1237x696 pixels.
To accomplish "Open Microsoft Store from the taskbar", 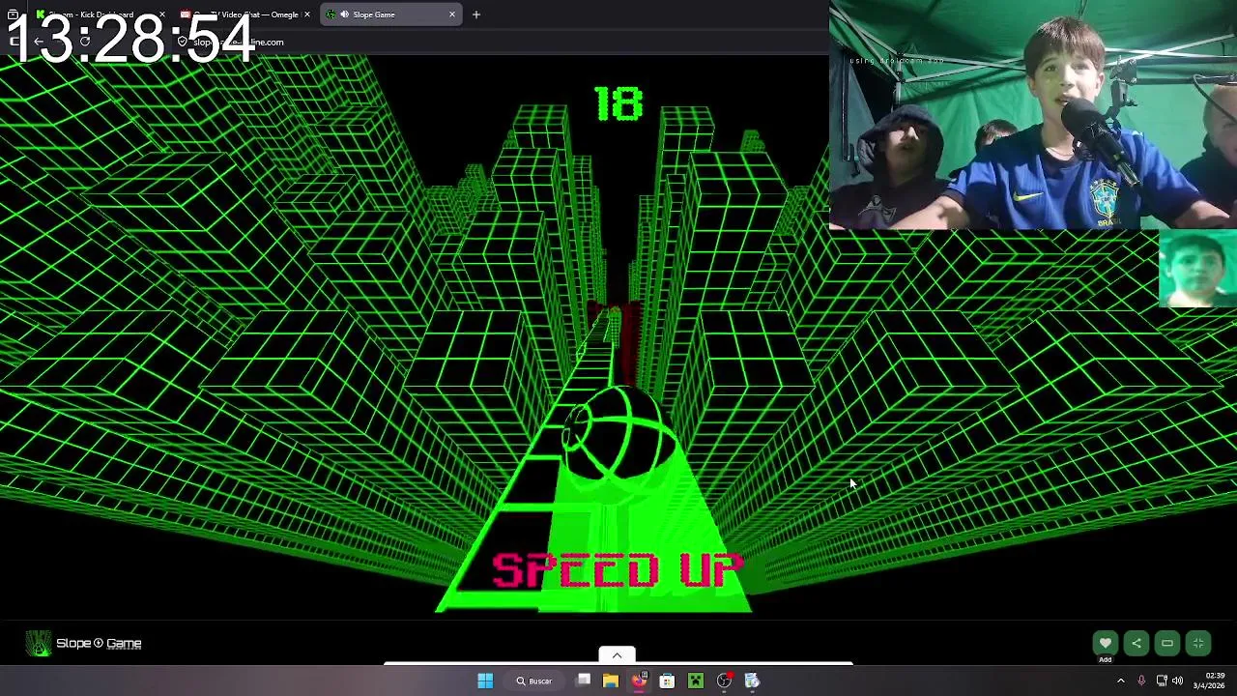I will [x=667, y=681].
